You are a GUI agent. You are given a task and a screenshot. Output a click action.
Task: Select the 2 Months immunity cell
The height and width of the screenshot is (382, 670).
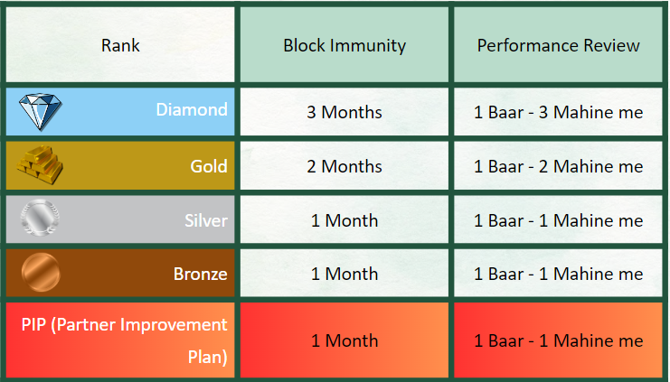click(344, 166)
